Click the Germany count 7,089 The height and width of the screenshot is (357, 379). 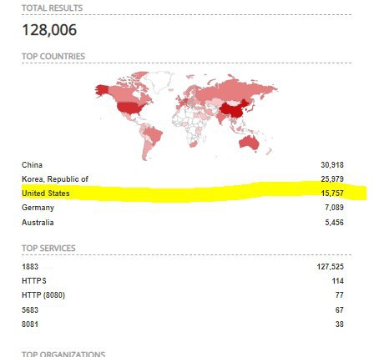pyautogui.click(x=334, y=208)
